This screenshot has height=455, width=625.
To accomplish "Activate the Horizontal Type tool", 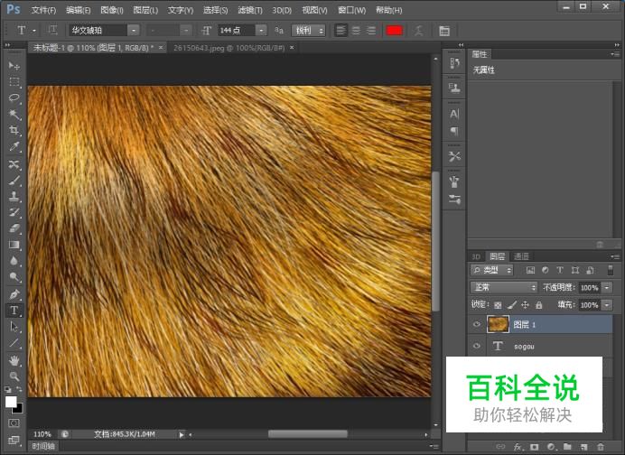I will [x=14, y=310].
